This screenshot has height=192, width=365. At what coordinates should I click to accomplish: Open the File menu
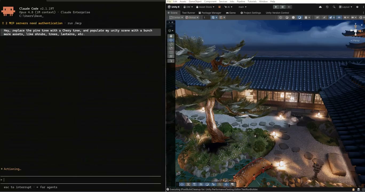pos(169,2)
